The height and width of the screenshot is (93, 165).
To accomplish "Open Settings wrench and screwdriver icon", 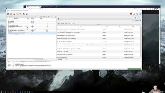I will 27,14.
